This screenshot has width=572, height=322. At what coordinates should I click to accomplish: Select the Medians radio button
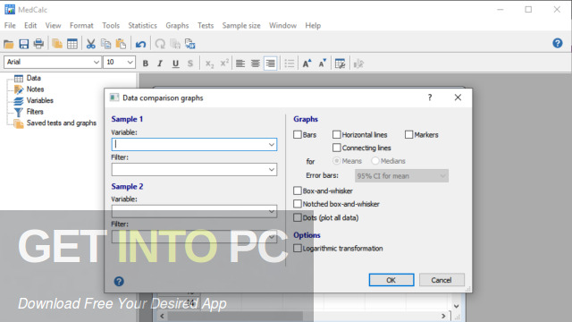(x=375, y=161)
